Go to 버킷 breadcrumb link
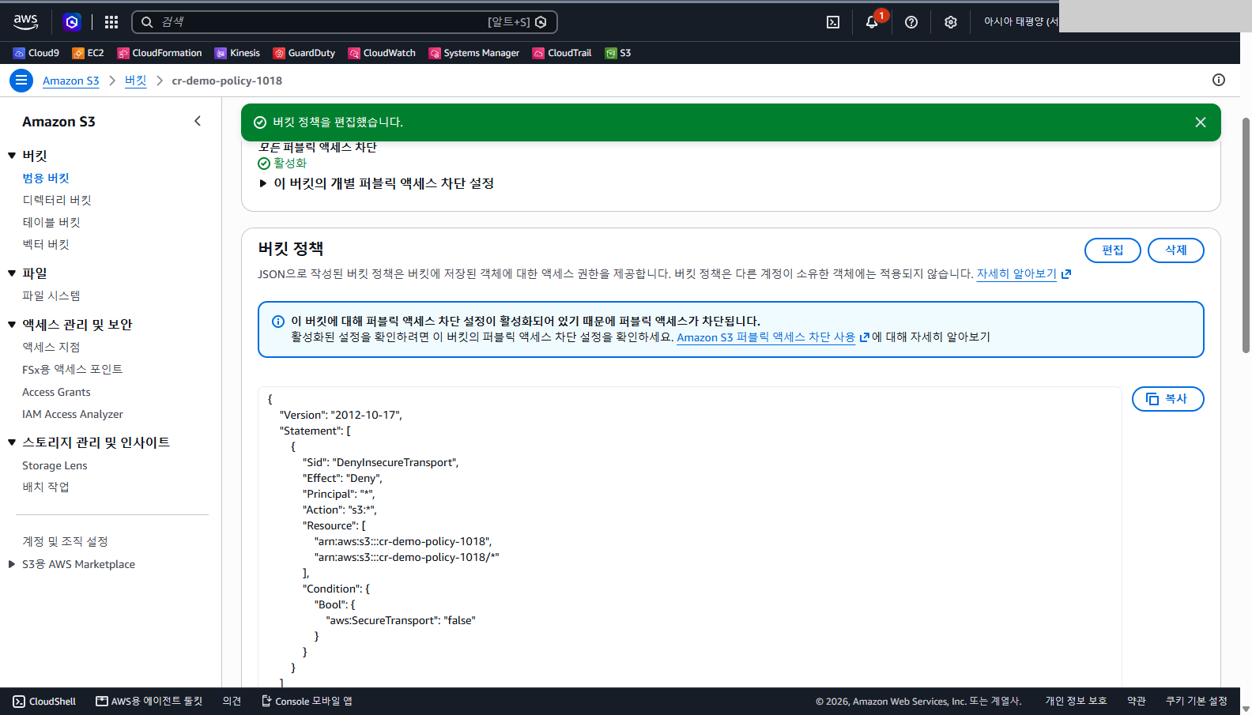Screen dimensions: 1252x715 pos(136,81)
